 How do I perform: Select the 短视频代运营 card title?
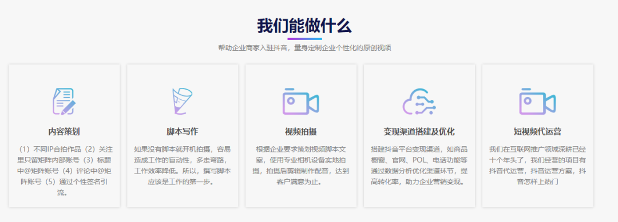point(537,131)
